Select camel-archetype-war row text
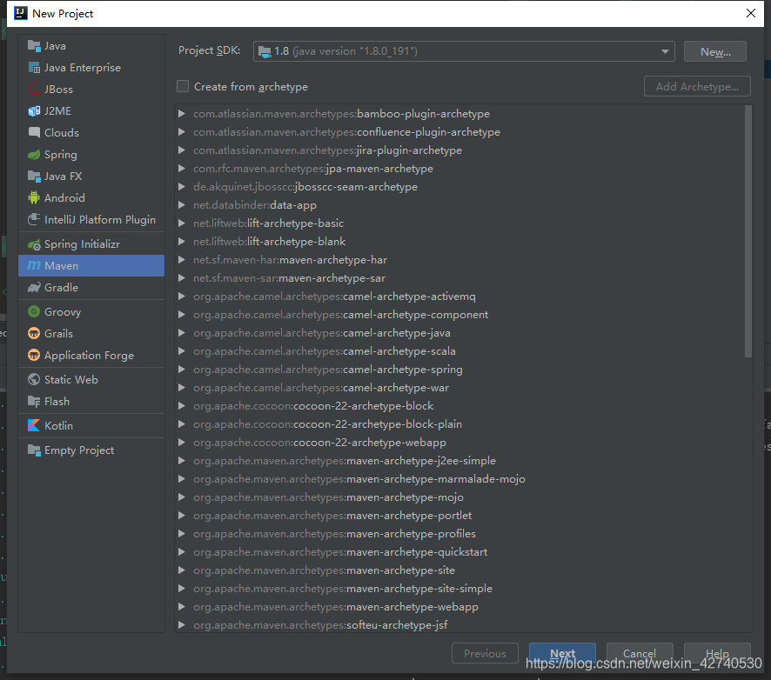The height and width of the screenshot is (680, 771). point(321,388)
